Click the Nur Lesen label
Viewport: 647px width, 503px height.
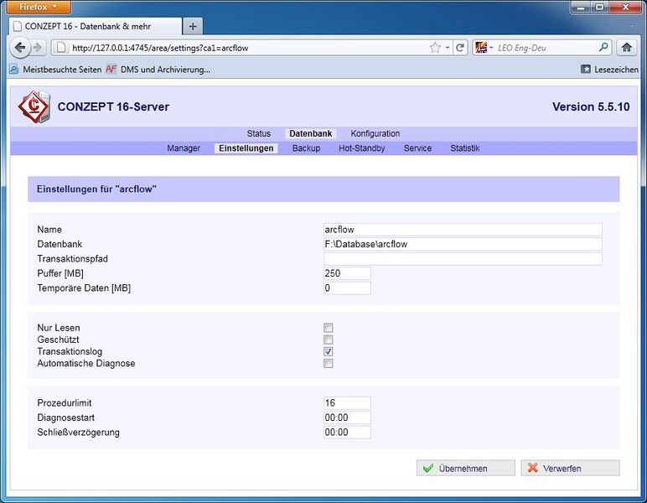pyautogui.click(x=59, y=328)
